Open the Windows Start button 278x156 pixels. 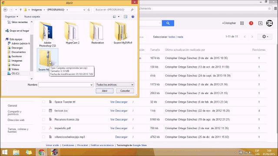click(5, 152)
